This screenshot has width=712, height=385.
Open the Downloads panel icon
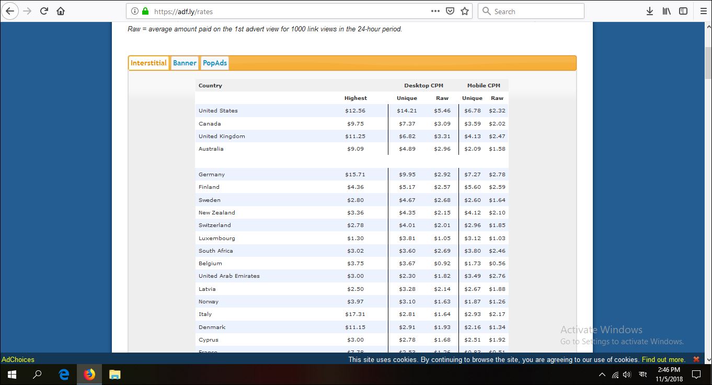pos(649,10)
